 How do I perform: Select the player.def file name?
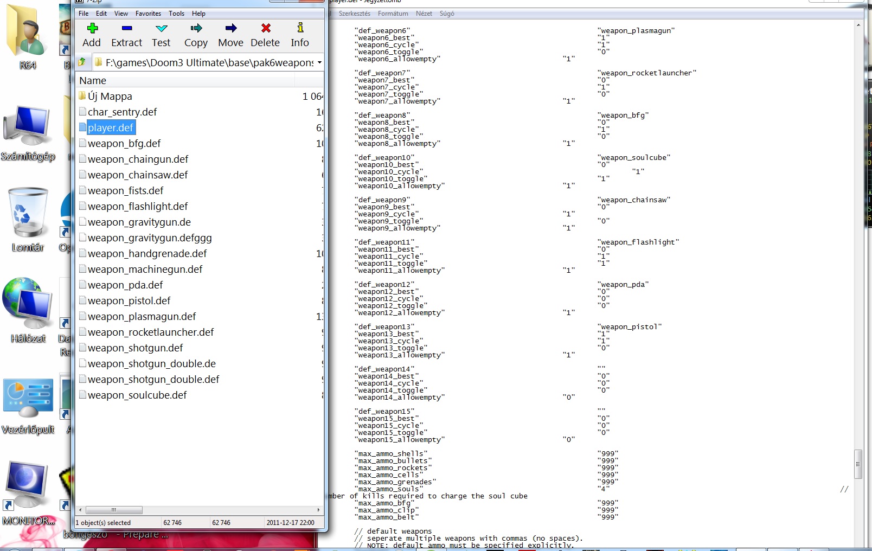tap(111, 127)
